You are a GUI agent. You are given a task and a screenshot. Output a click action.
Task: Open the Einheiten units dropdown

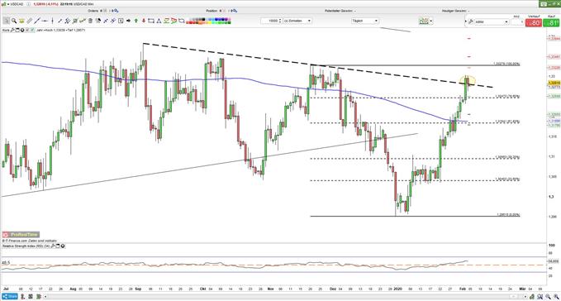pos(297,21)
